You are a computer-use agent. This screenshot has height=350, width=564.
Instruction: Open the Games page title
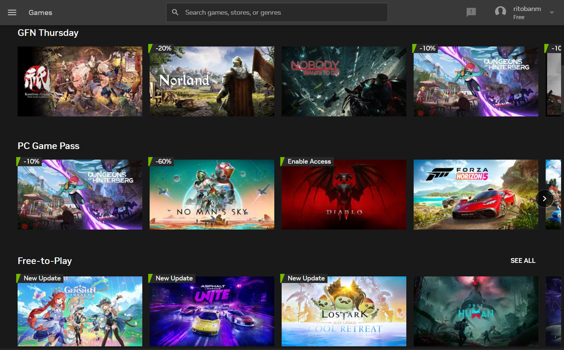[x=40, y=12]
